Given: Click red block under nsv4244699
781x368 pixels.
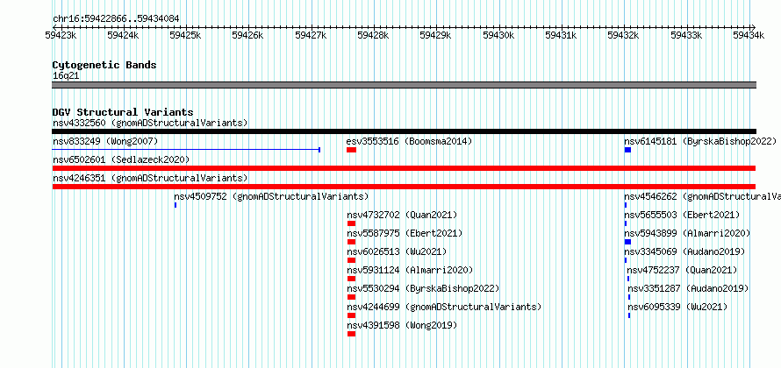Looking at the screenshot, I should 352,315.
